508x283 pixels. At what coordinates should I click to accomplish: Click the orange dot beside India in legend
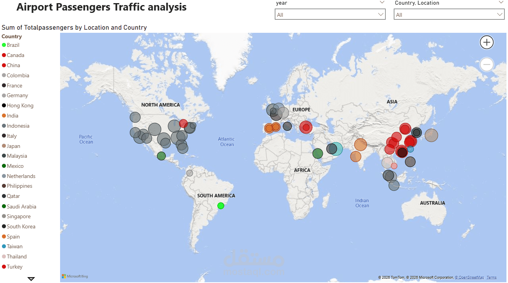point(3,116)
